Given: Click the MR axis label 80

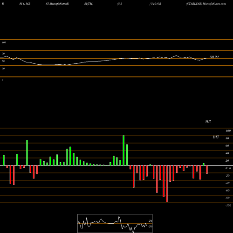Looking at the screenshot, I should (227, 138).
